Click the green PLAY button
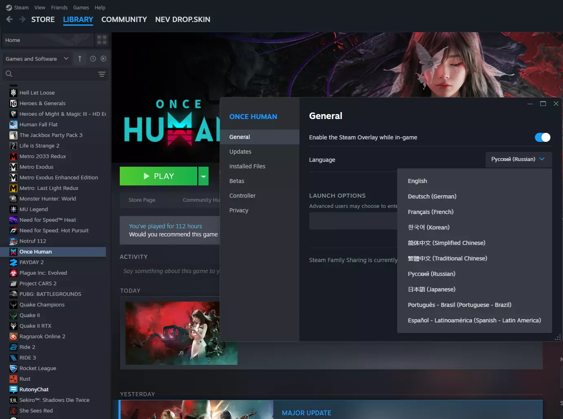Image resolution: width=563 pixels, height=419 pixels. 158,176
